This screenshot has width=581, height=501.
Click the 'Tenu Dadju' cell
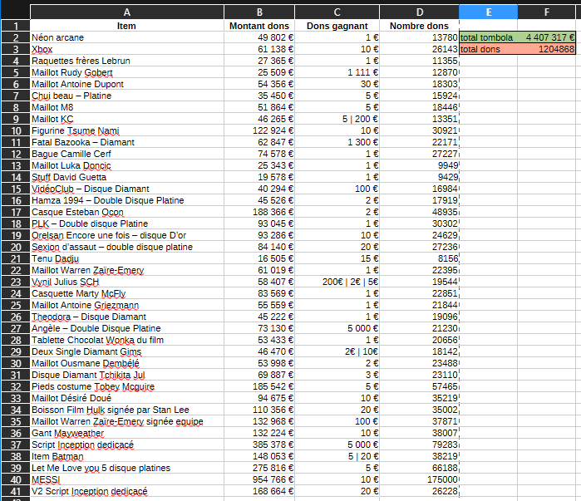click(126, 258)
